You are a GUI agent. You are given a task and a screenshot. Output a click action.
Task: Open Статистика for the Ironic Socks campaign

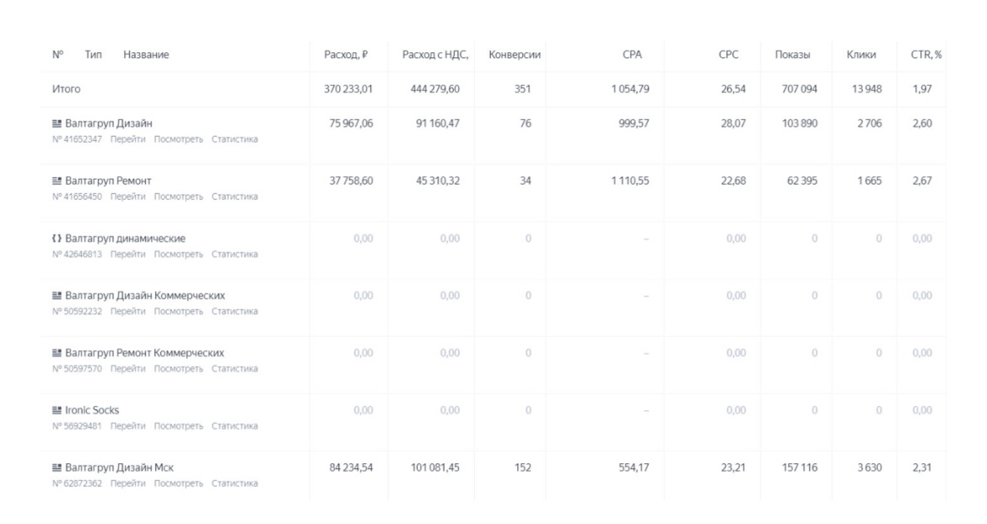tap(235, 426)
